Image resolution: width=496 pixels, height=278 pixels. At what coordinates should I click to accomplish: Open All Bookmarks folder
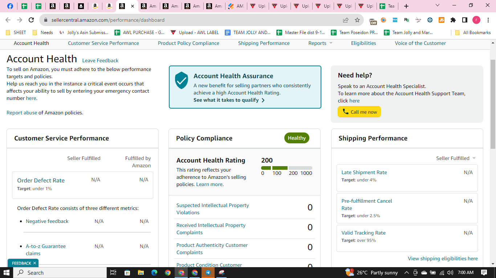(x=473, y=33)
